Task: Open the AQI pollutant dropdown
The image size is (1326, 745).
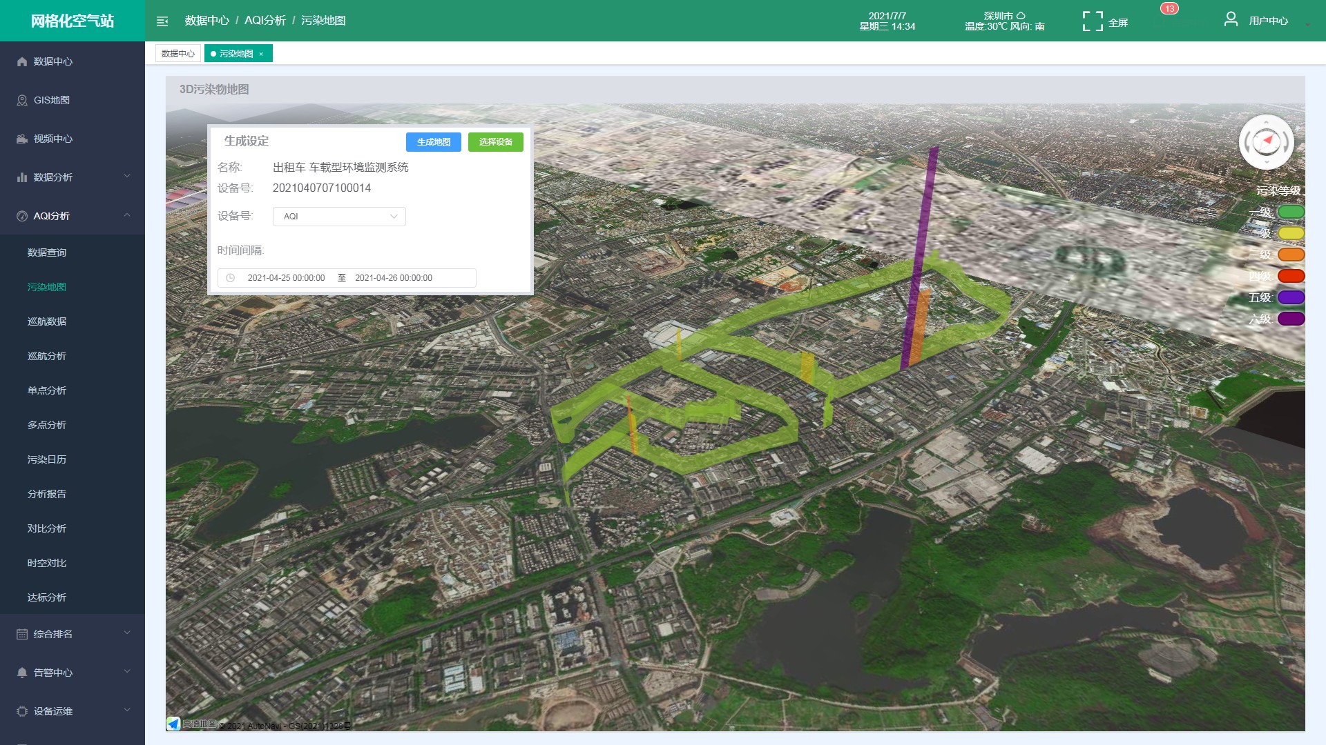Action: (x=339, y=217)
